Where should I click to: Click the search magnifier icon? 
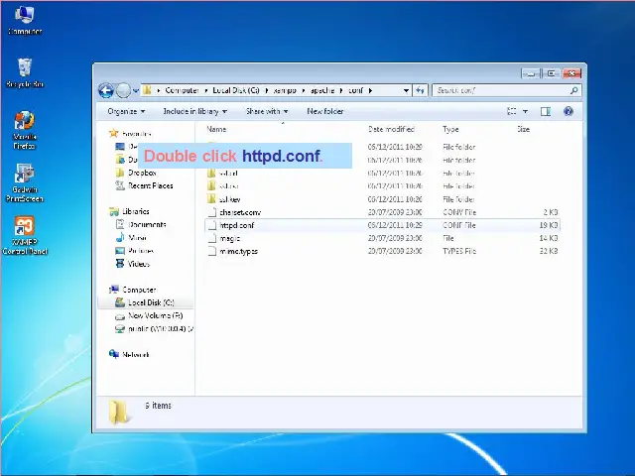573,90
